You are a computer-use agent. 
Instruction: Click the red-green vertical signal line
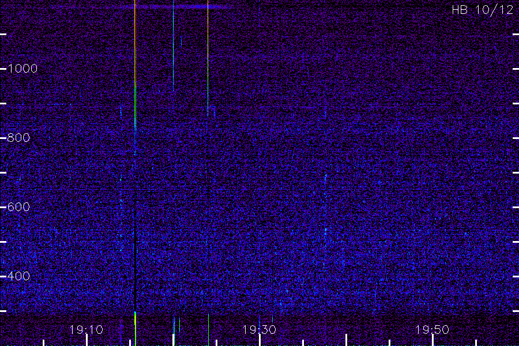[135, 76]
